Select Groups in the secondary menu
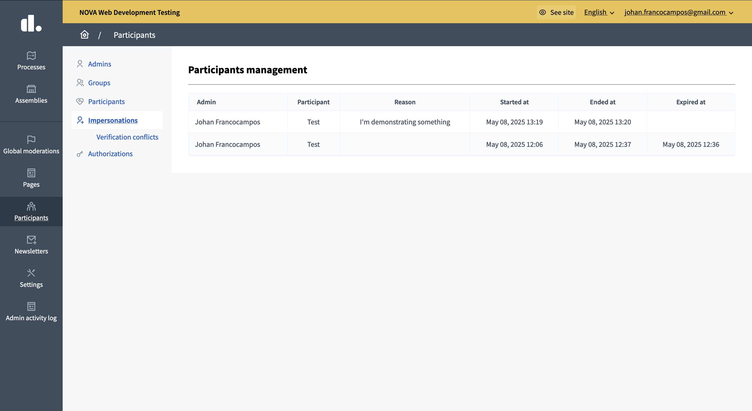 99,83
